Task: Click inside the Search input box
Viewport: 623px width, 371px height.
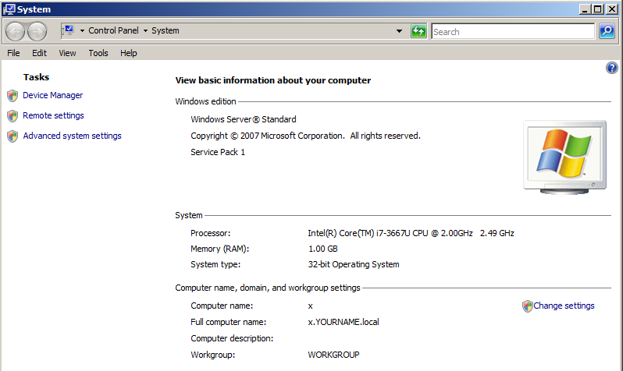Action: pyautogui.click(x=513, y=31)
